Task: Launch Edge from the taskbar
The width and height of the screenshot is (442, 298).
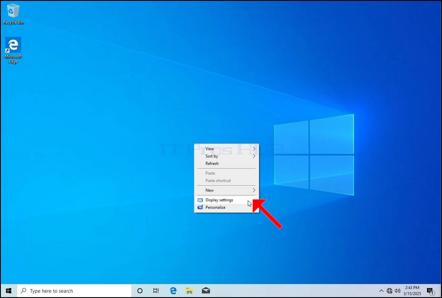Action: [173, 291]
